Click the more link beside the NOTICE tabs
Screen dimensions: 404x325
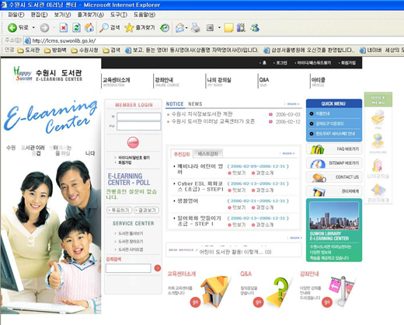293,104
